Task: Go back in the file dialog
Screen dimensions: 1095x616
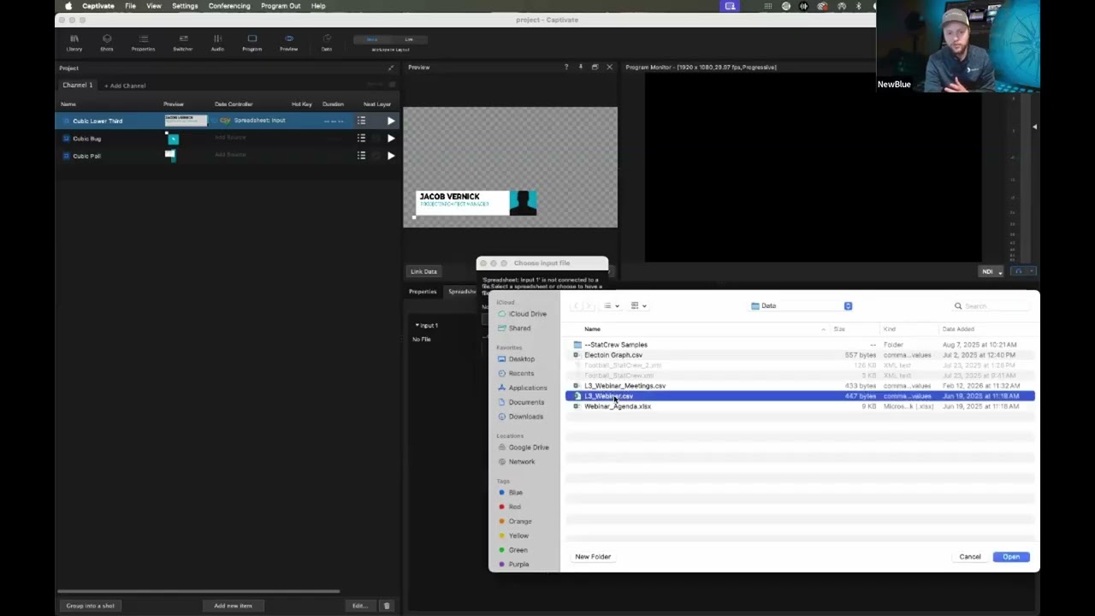Action: 577,305
